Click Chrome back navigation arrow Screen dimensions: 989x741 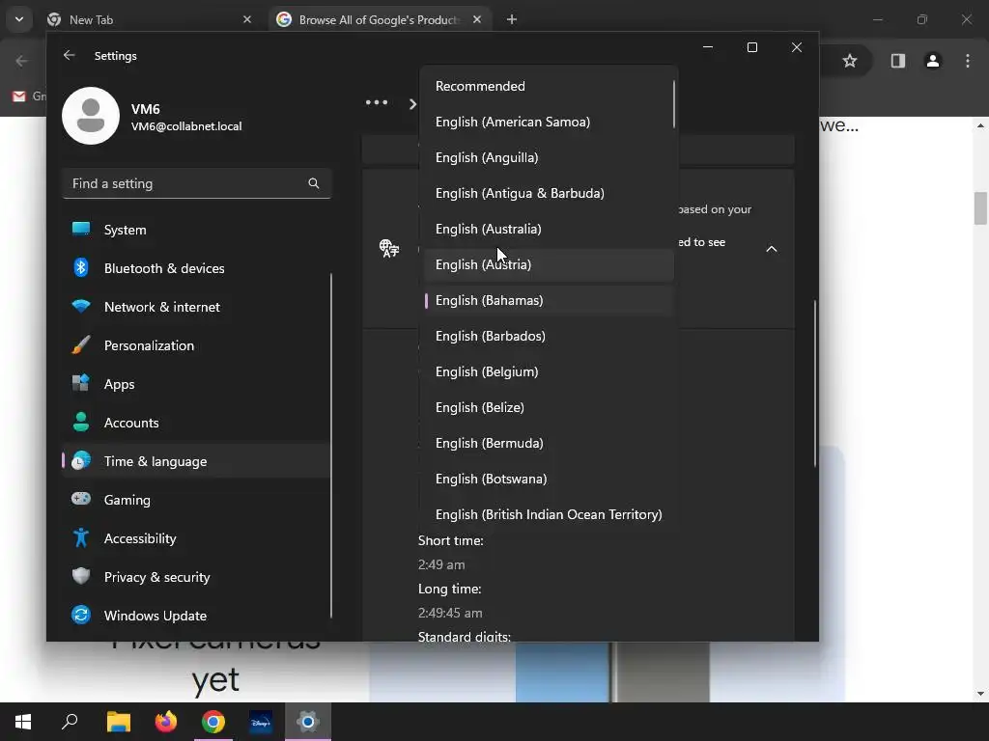tap(21, 61)
